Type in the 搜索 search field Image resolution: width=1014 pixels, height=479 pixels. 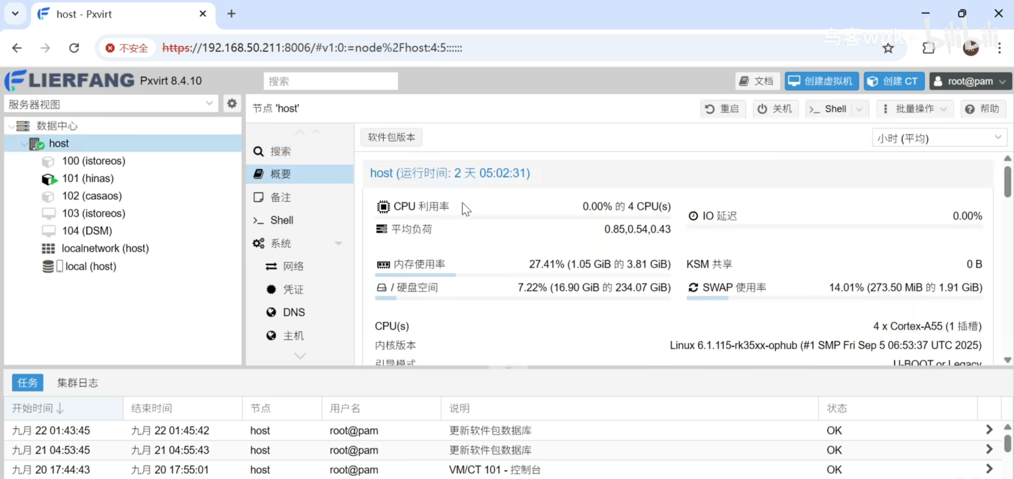pos(330,82)
